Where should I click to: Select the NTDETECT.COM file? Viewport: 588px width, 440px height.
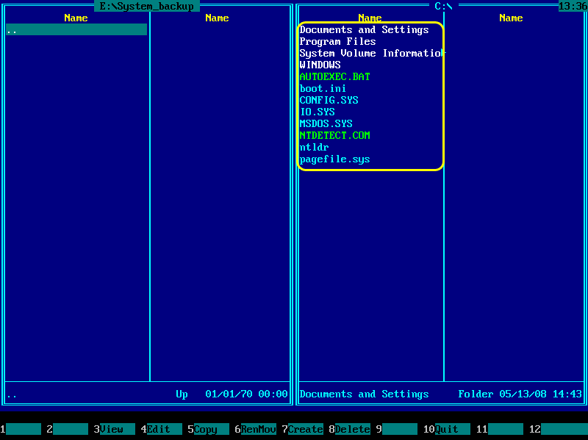point(334,135)
